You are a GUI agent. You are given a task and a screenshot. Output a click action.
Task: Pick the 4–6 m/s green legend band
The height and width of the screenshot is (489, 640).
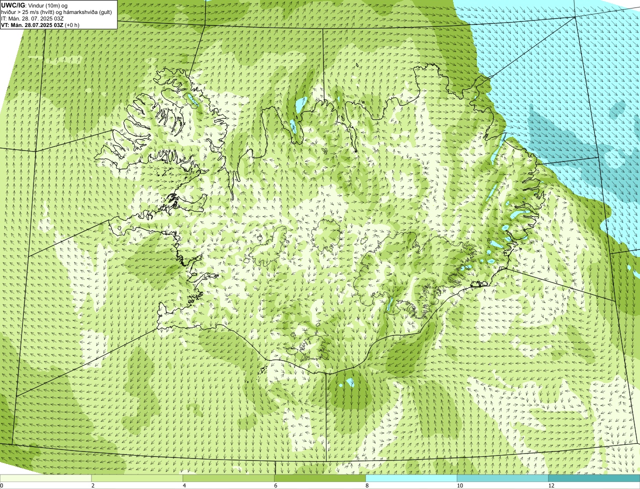point(229,478)
